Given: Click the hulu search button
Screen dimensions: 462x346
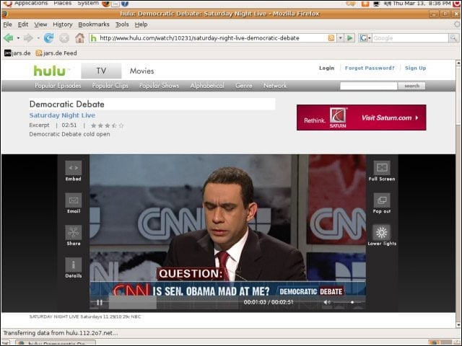Looking at the screenshot, I should coord(411,86).
